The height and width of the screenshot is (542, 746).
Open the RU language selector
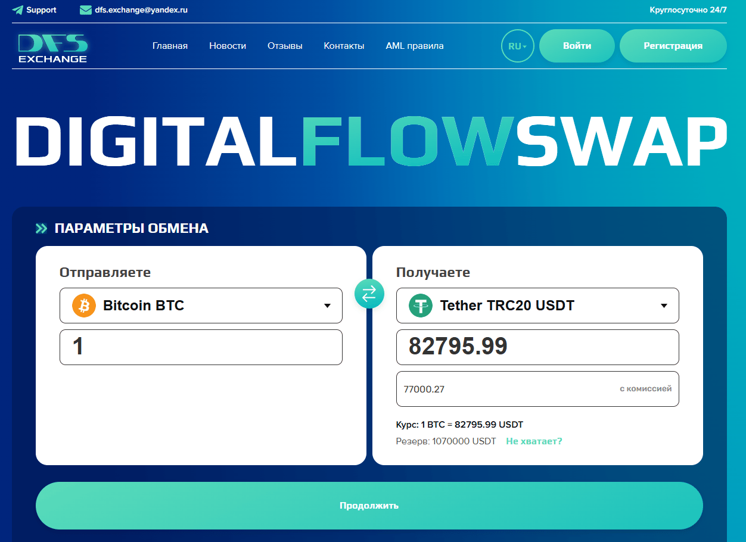518,46
